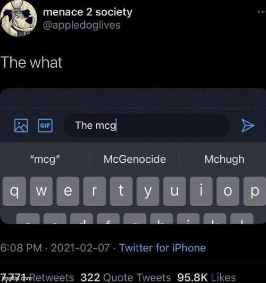
Task: Select the McGenocide autocomplete suggestion
Action: coord(135,159)
